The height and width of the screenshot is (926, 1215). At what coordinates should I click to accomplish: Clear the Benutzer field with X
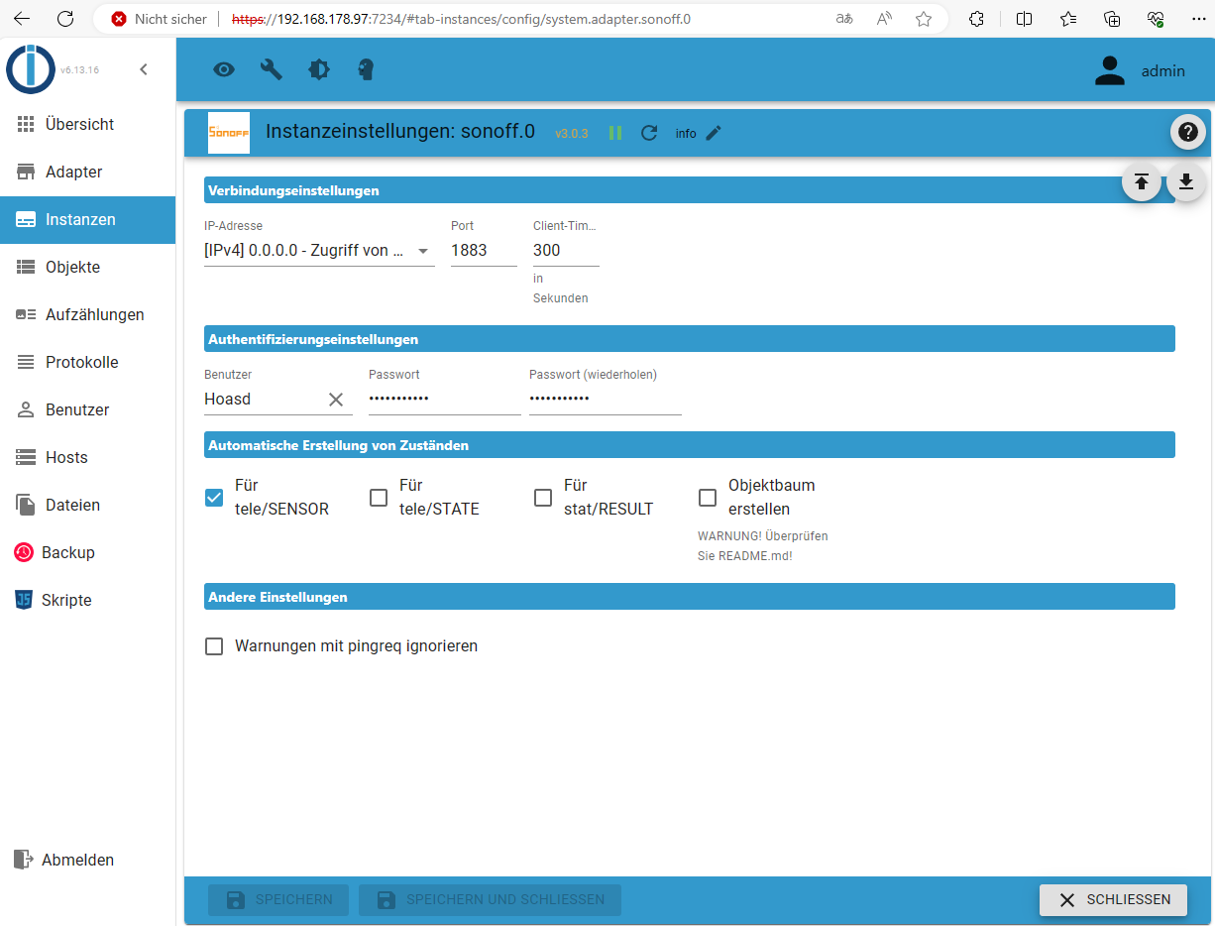pos(336,400)
